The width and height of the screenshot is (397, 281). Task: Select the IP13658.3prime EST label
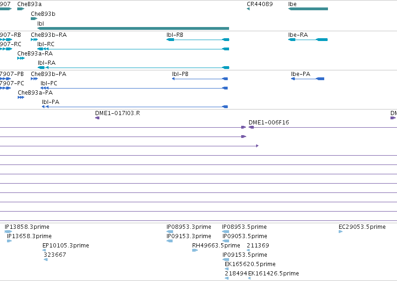click(29, 236)
